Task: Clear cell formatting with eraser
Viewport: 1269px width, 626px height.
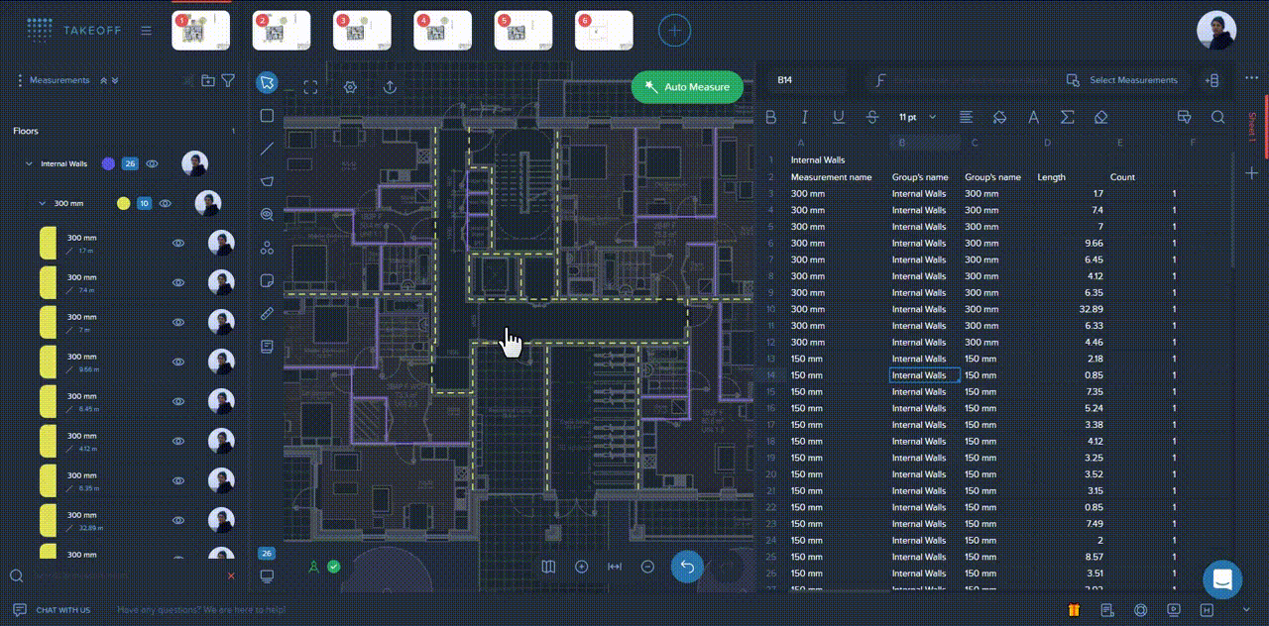Action: coord(1100,117)
